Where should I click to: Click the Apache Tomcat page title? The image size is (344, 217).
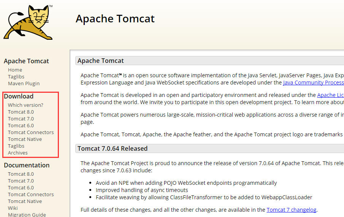pyautogui.click(x=115, y=19)
